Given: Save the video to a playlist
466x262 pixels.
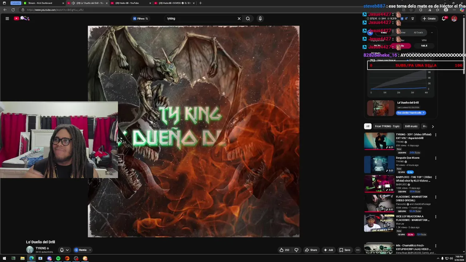Looking at the screenshot, I should (345, 250).
